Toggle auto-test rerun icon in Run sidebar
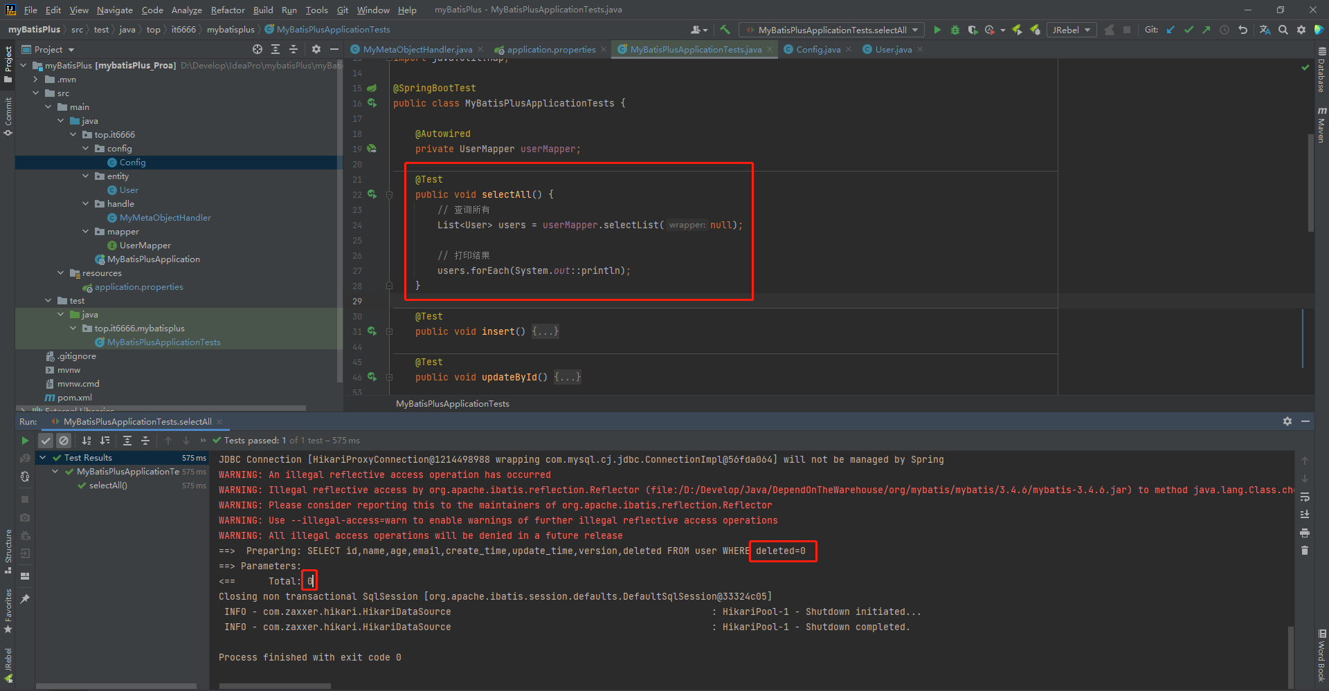Viewport: 1329px width, 691px height. pos(25,476)
